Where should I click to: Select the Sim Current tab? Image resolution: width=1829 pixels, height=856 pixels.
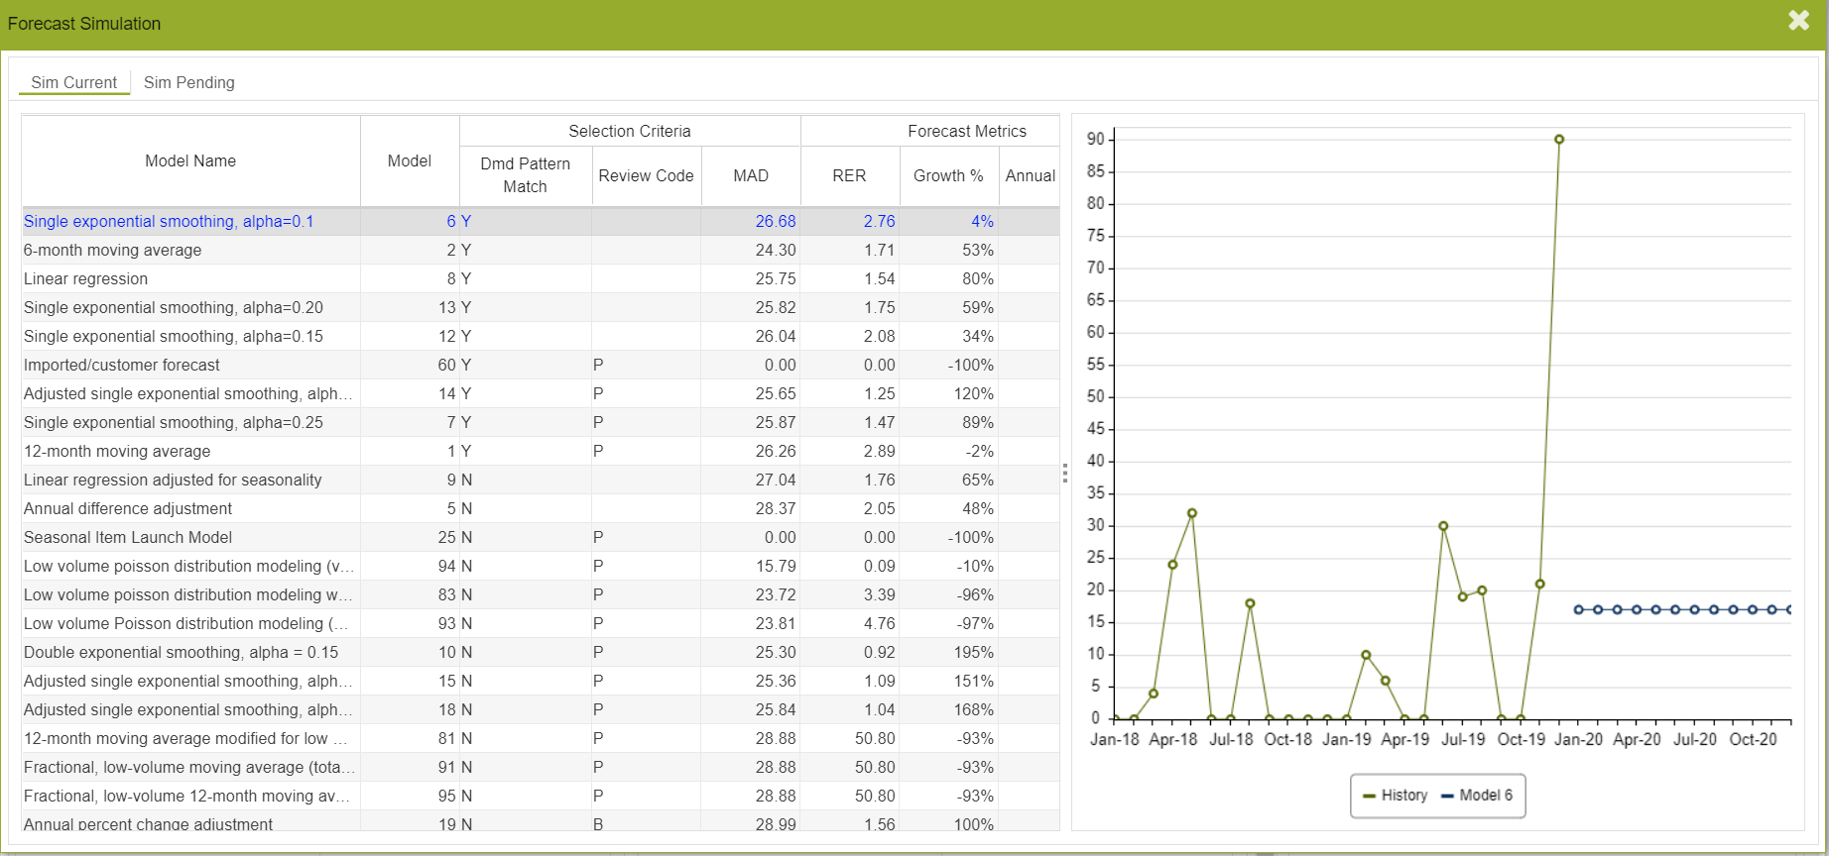tap(73, 82)
